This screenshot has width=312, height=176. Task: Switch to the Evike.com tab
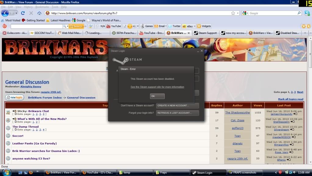tap(15, 33)
